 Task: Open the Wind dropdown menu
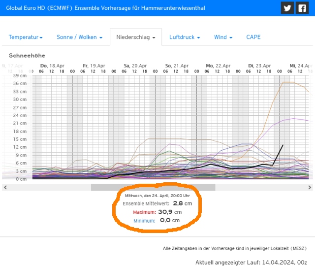223,37
